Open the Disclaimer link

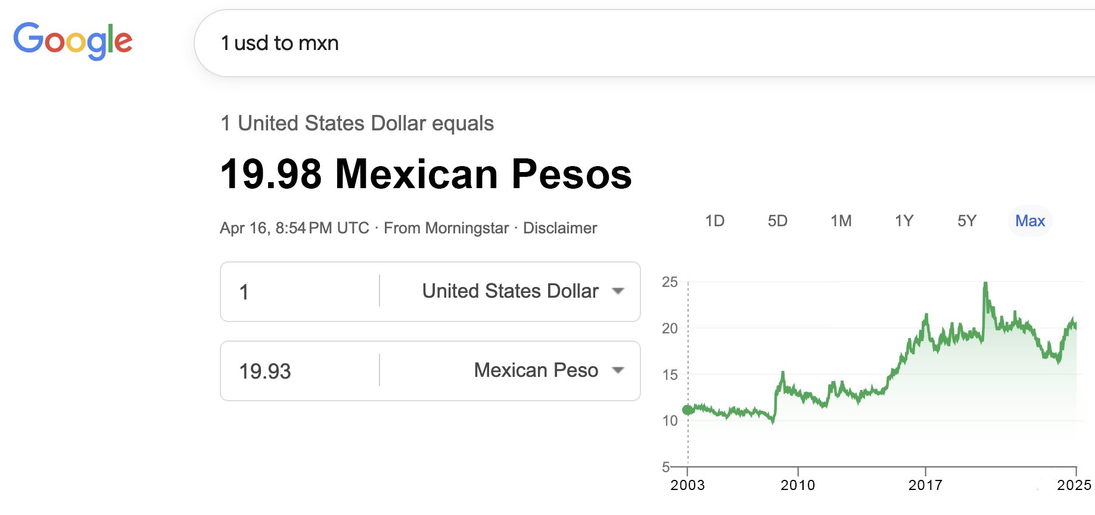point(559,228)
